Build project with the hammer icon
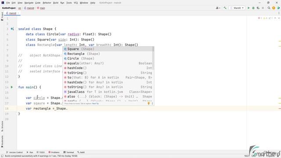This screenshot has height=158, width=281. (x=225, y=8)
